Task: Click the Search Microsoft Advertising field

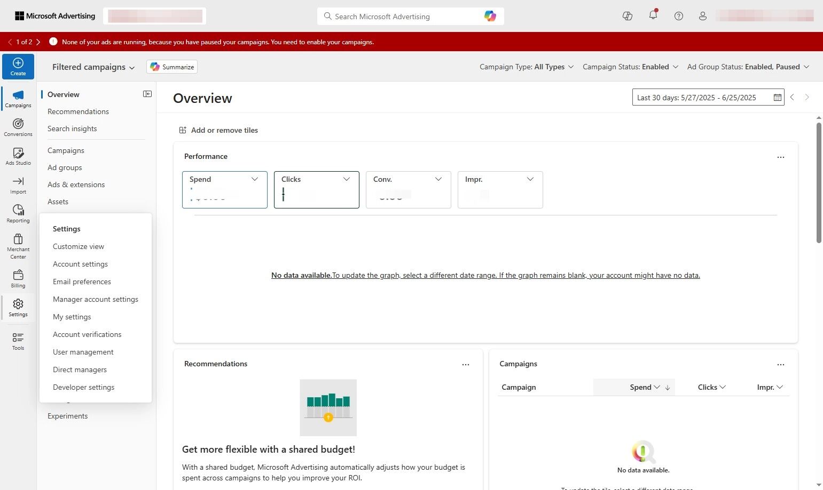Action: pos(410,17)
